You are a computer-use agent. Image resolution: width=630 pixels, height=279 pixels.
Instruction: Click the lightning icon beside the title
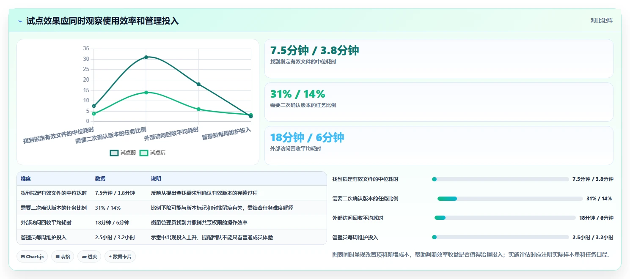(20, 21)
